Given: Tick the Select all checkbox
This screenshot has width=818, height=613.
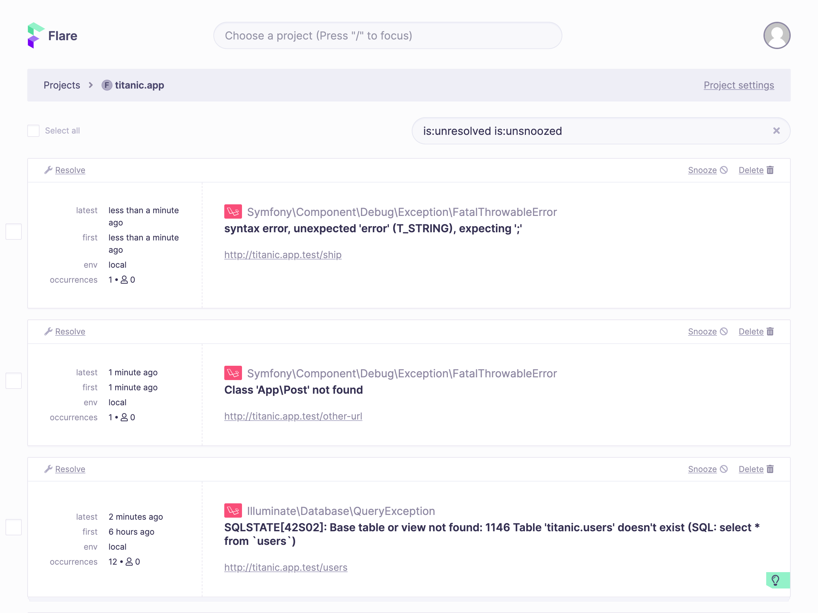Looking at the screenshot, I should 33,131.
